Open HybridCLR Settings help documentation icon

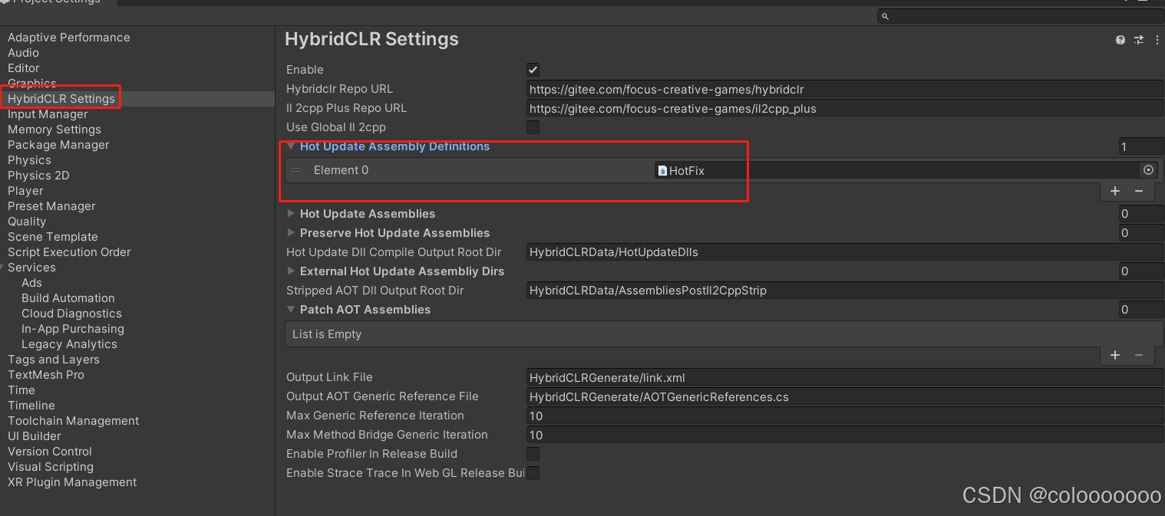click(x=1120, y=40)
